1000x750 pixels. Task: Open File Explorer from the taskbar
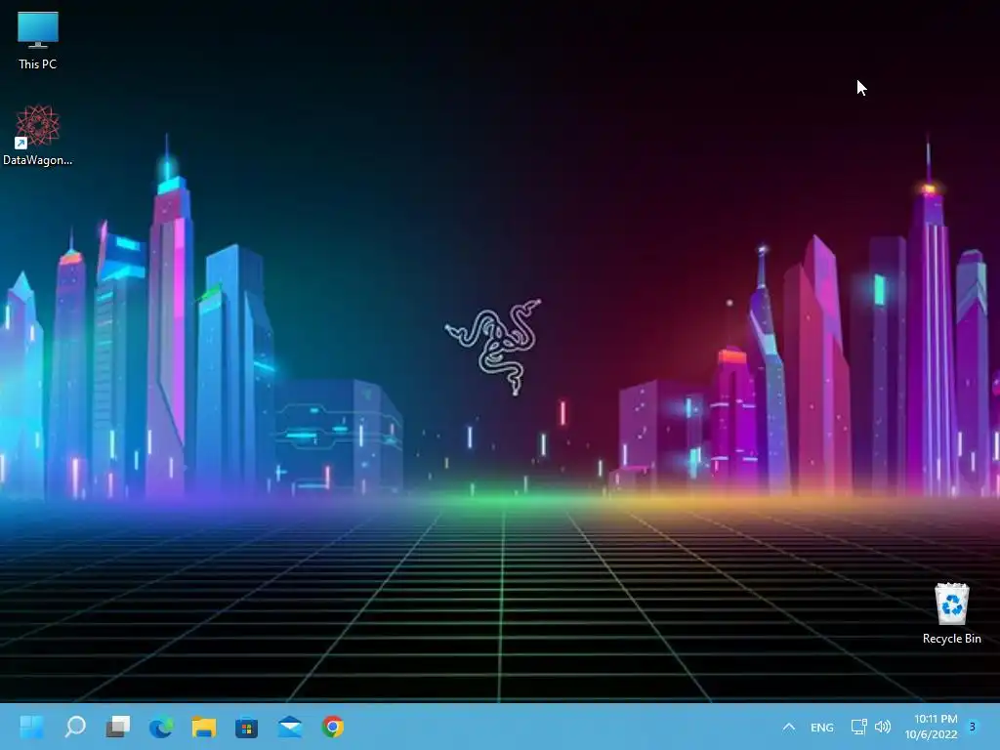pos(204,727)
